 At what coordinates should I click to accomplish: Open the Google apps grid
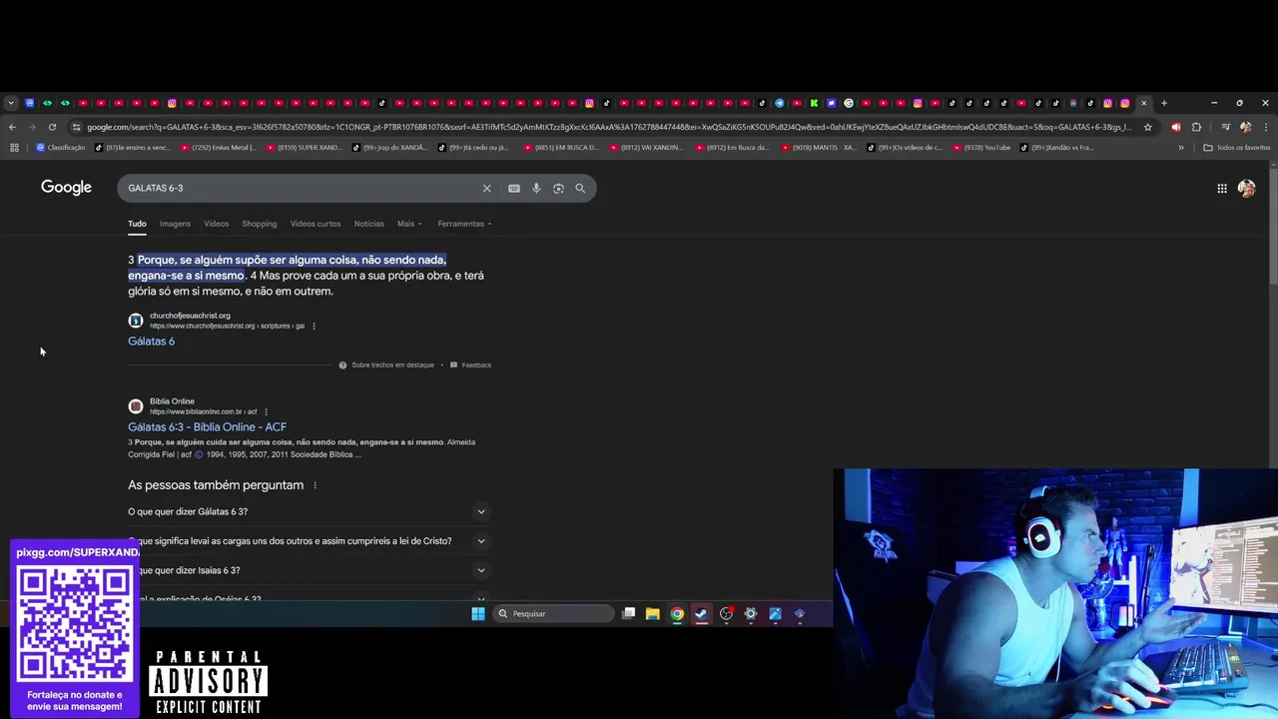click(1222, 188)
